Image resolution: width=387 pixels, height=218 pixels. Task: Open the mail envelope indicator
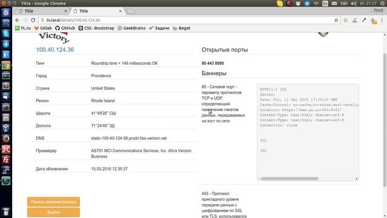click(x=334, y=4)
